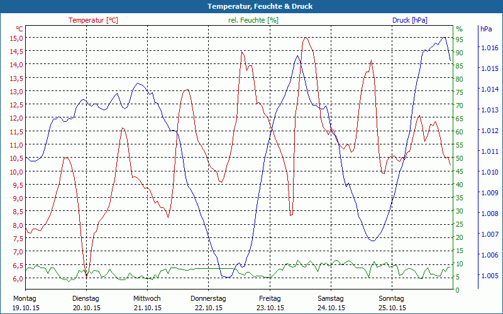Viewport: 503px width, 314px height.
Task: Click the 1.016 pressure axis tick
Action: coord(489,48)
